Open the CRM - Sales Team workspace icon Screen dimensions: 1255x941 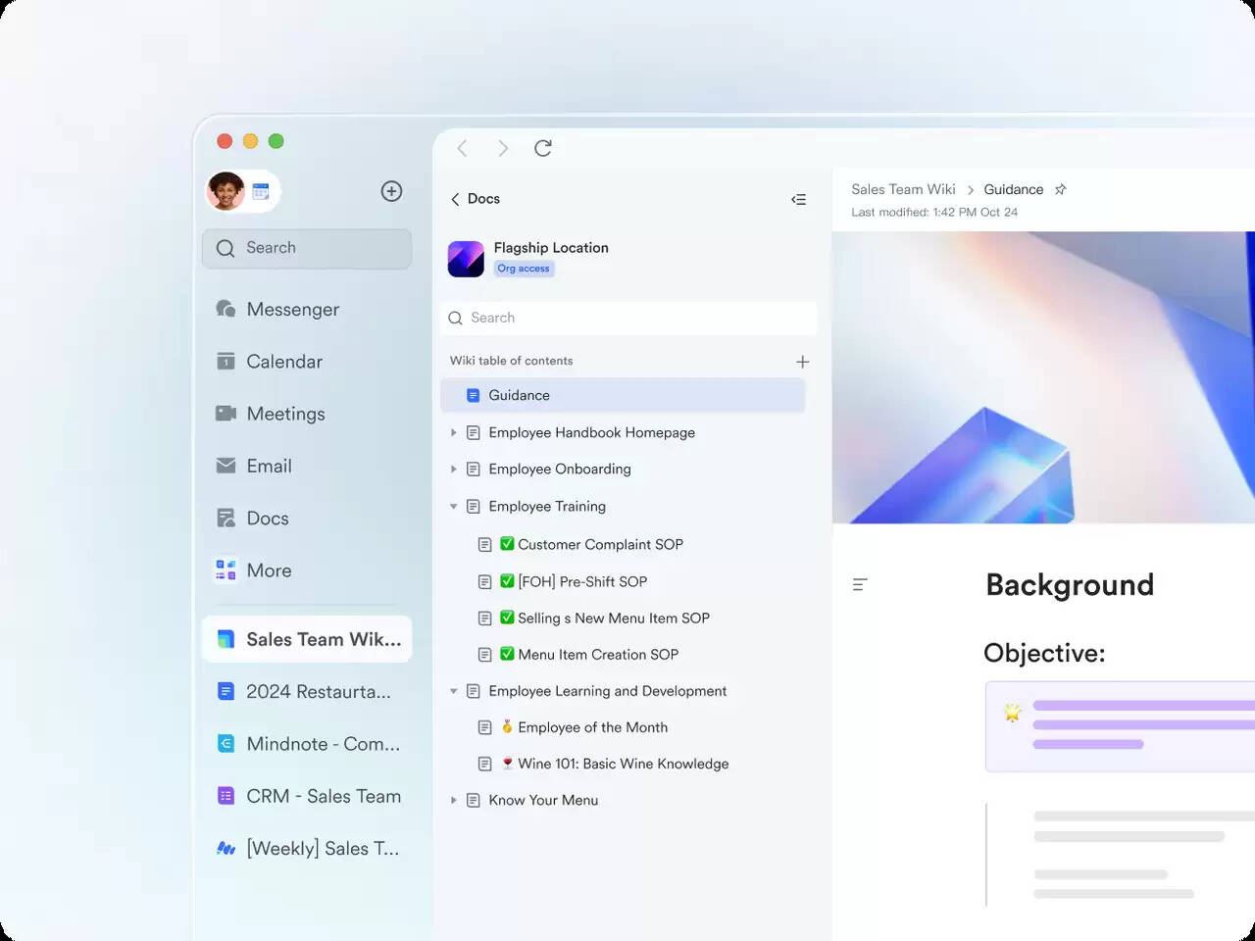(225, 796)
